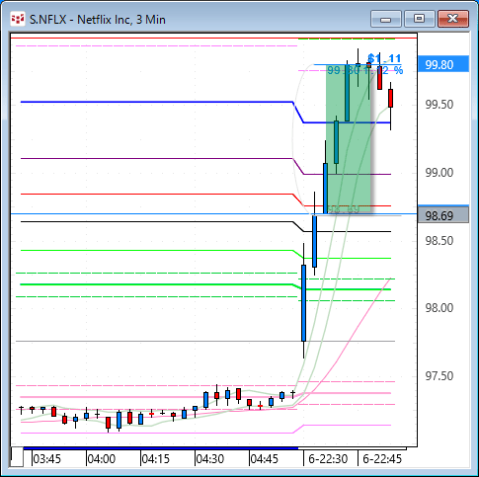Click the blue horizontal scroll bar under chart

tap(161, 448)
